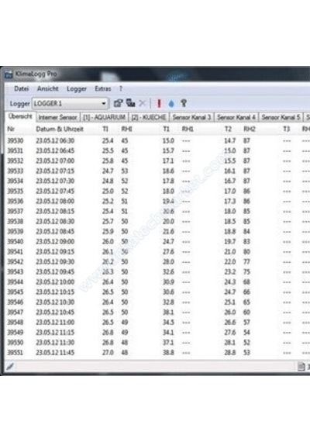The height and width of the screenshot is (442, 310).
Task: Click the delete X toolbar icon
Action: 143,103
